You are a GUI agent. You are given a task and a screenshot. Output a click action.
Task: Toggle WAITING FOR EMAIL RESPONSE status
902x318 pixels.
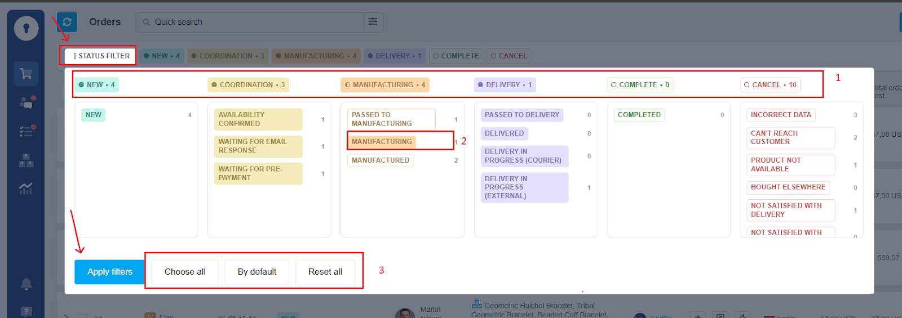258,146
